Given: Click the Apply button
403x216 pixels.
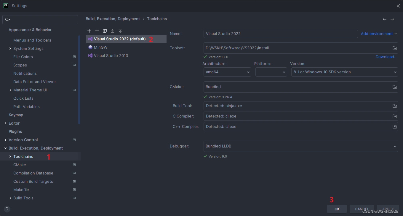Looking at the screenshot, I should point(388,209).
